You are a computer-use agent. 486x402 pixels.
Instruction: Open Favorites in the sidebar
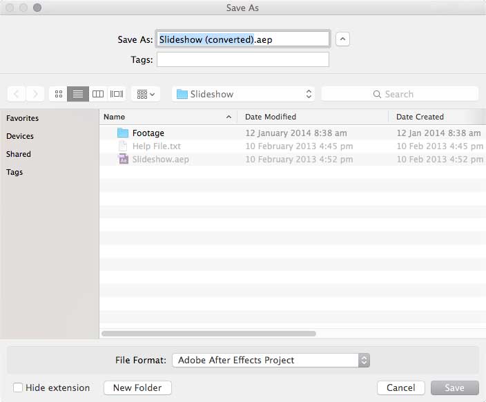tap(22, 118)
